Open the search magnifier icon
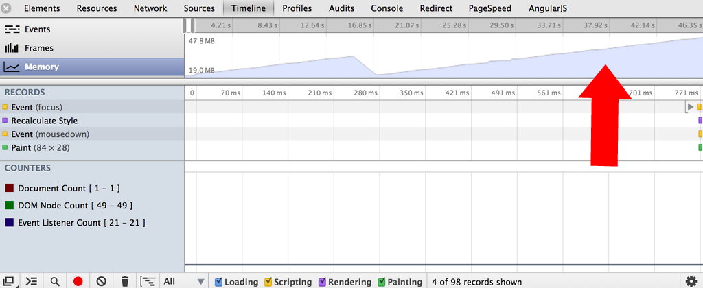 (x=55, y=281)
